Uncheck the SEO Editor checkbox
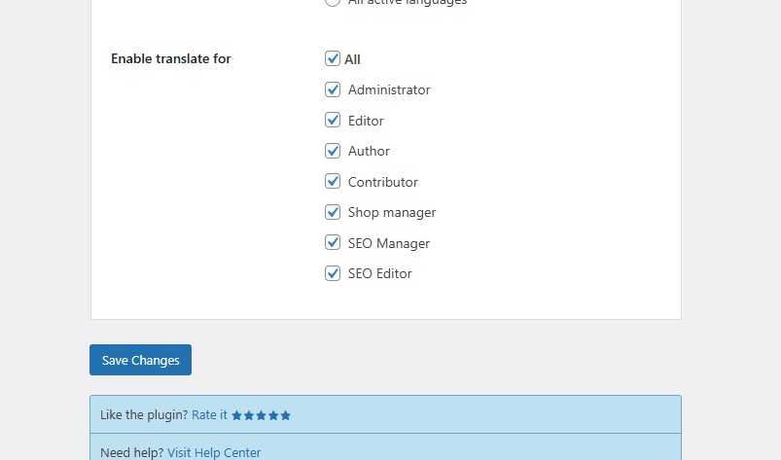 (333, 273)
